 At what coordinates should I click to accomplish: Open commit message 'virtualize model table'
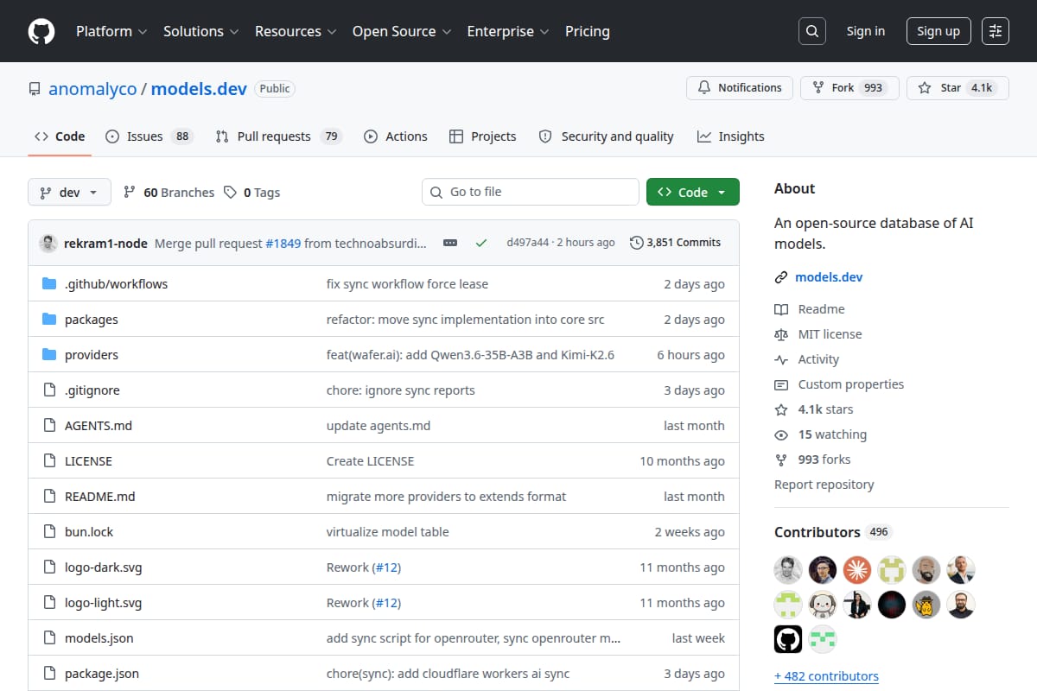coord(388,532)
